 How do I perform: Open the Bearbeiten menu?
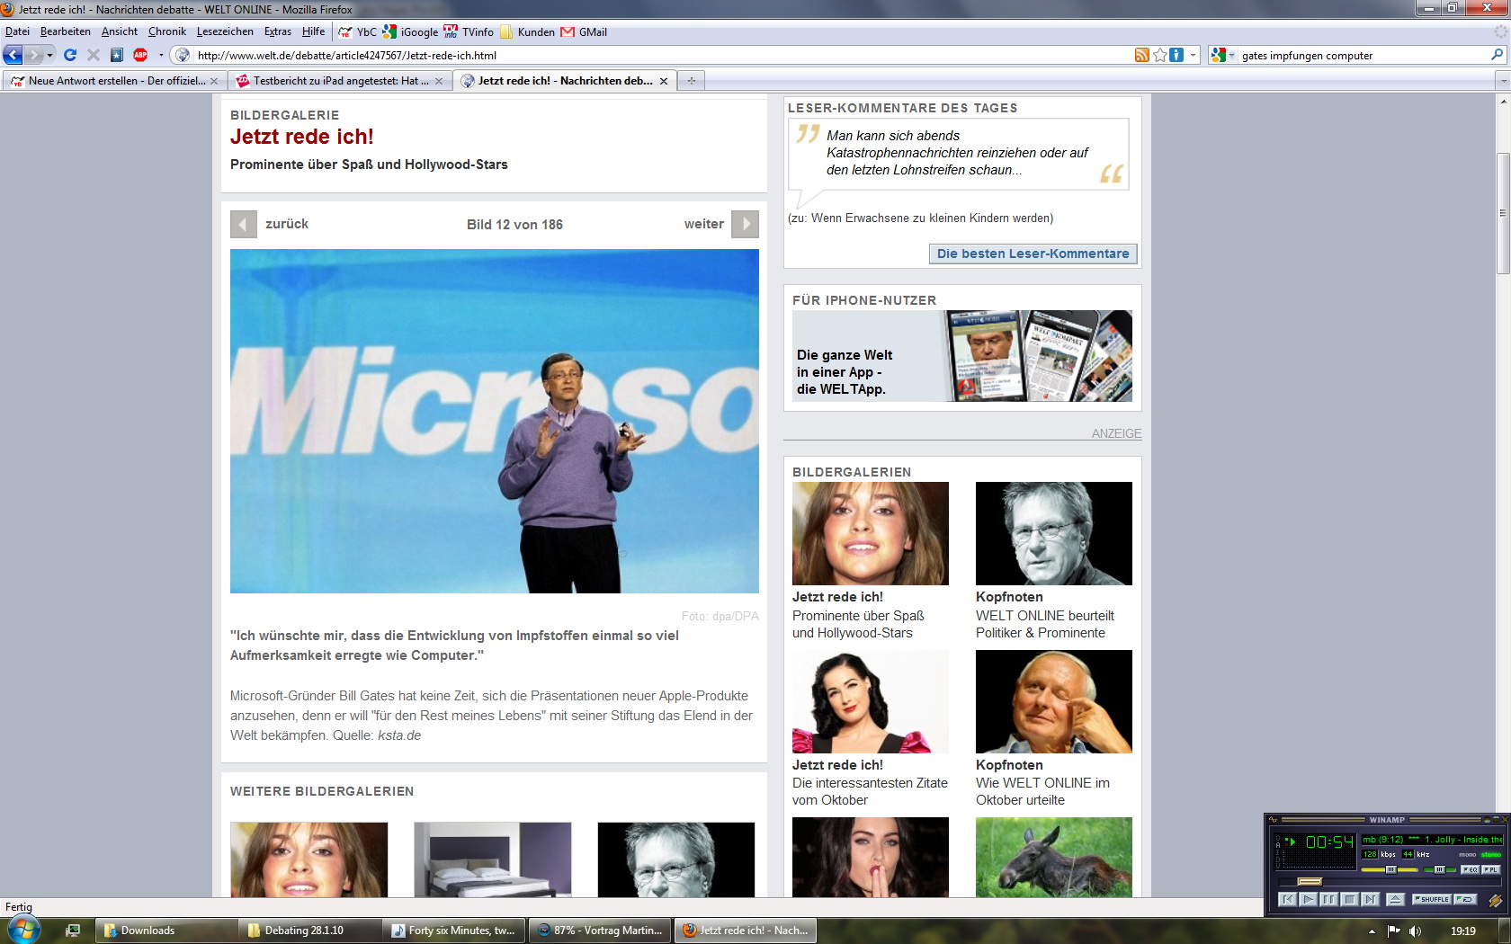(65, 31)
